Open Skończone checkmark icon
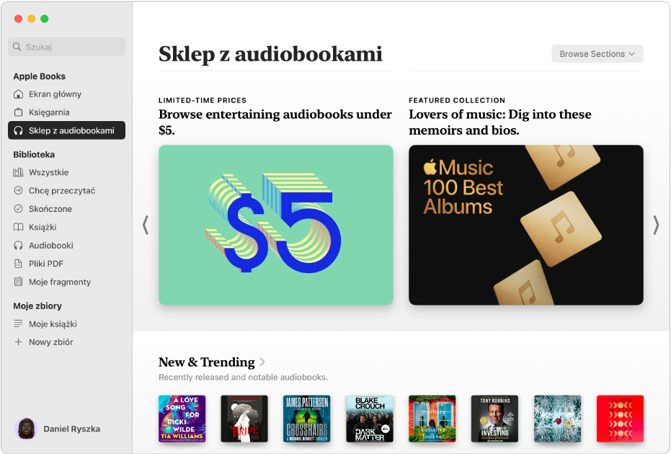 (18, 209)
